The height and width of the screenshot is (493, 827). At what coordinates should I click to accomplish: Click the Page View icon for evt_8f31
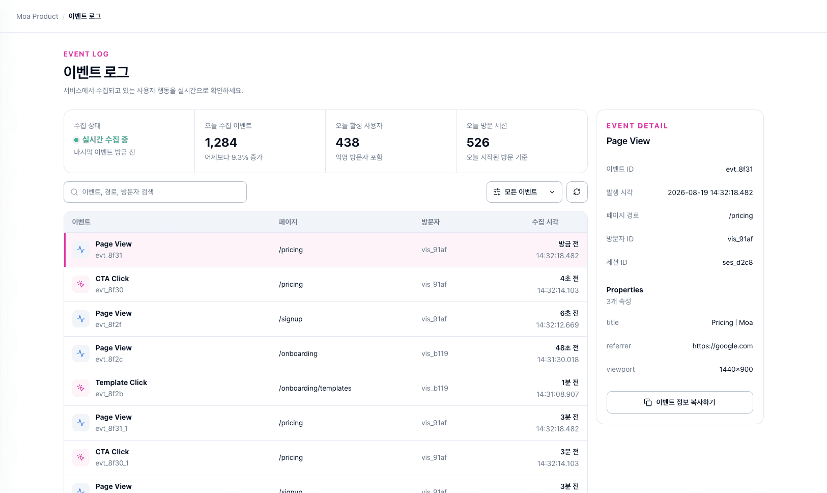click(x=81, y=250)
